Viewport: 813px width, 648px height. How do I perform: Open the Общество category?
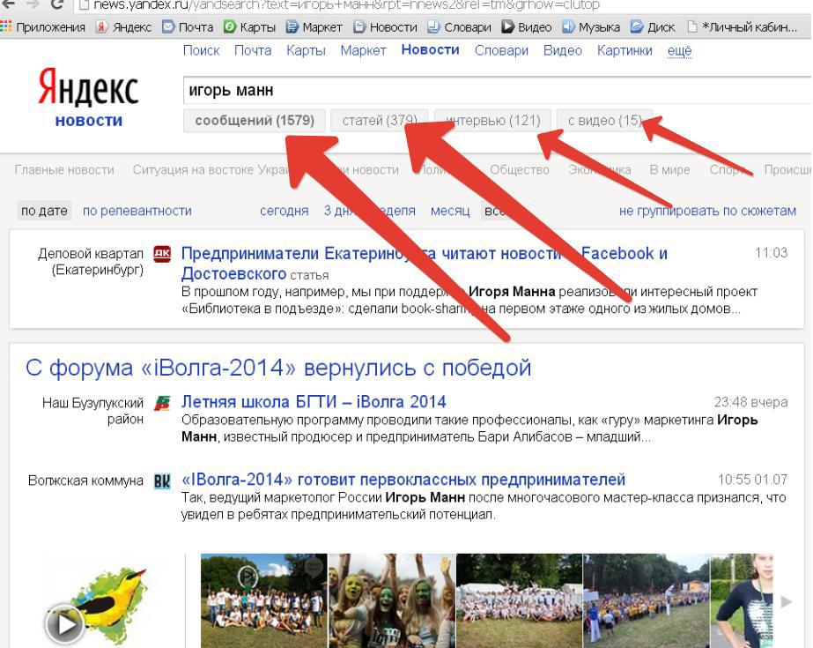click(520, 169)
